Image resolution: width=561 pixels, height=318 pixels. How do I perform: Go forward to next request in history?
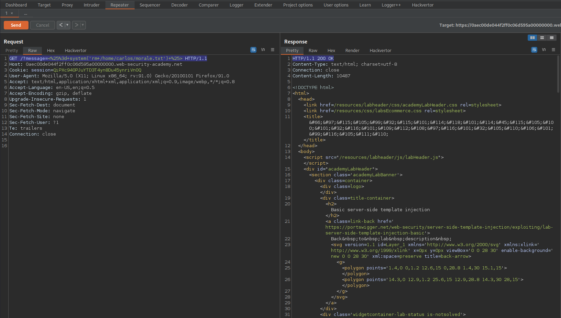click(x=76, y=25)
